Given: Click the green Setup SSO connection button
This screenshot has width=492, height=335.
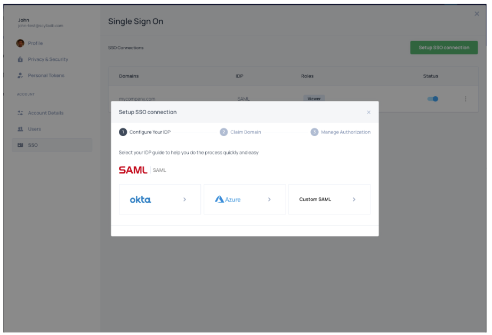Looking at the screenshot, I should click(443, 47).
